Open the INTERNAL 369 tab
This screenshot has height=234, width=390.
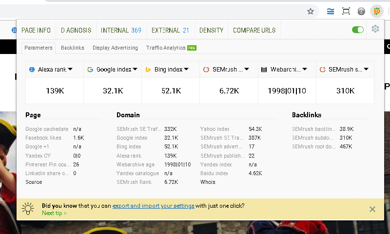pyautogui.click(x=121, y=30)
